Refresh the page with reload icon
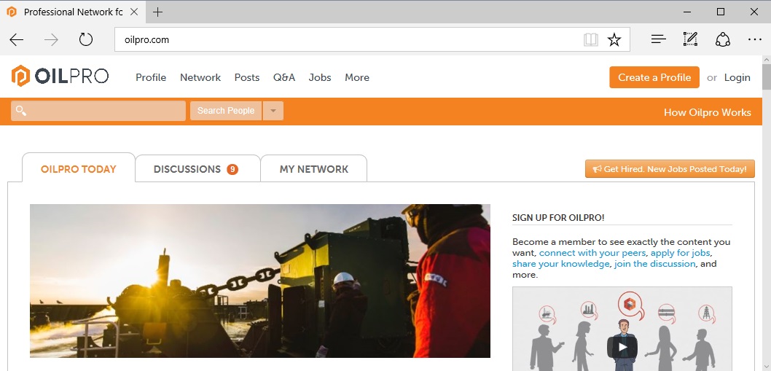Viewport: 771px width, 371px height. 86,39
